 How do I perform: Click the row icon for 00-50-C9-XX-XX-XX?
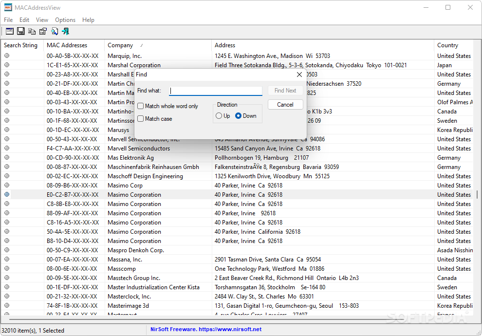pos(7,250)
